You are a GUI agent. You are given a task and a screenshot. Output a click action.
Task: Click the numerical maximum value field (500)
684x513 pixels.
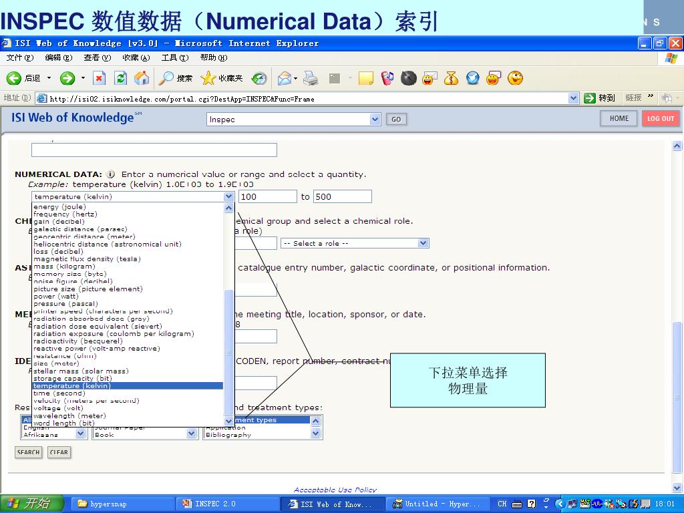click(343, 197)
